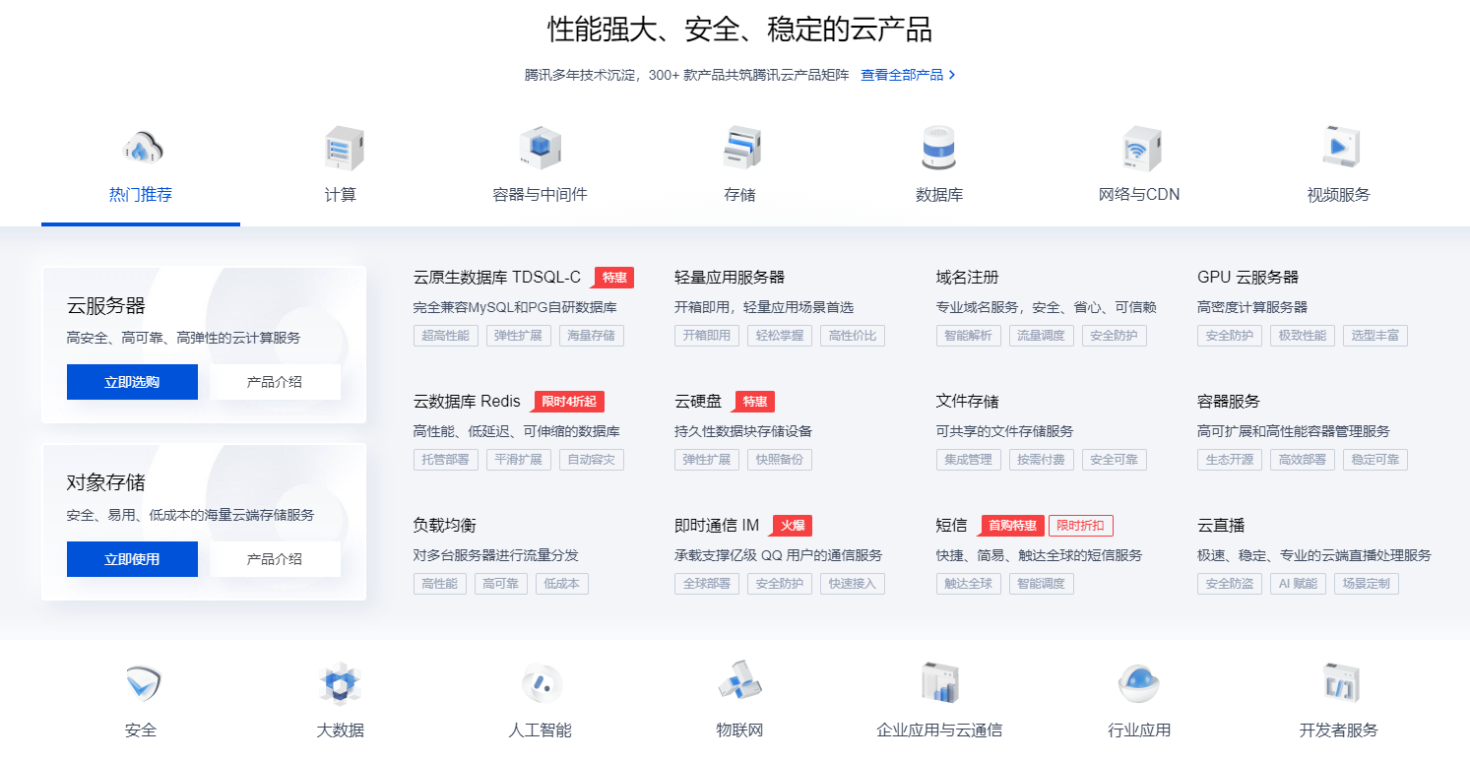Click the 限时折扣 badge beside 短信
The image size is (1470, 761).
pos(1080,526)
